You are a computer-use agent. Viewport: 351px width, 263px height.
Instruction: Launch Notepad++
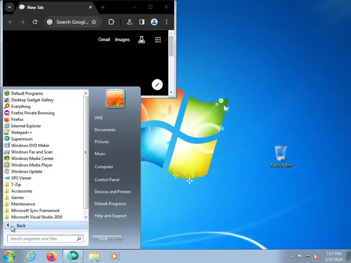pyautogui.click(x=44, y=133)
